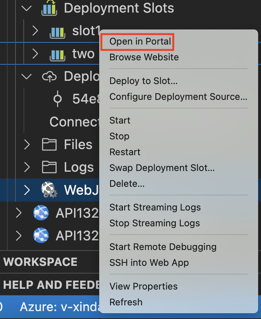Click the globe icon beside API132
Screen dimensions: 261x319
(x=41, y=213)
